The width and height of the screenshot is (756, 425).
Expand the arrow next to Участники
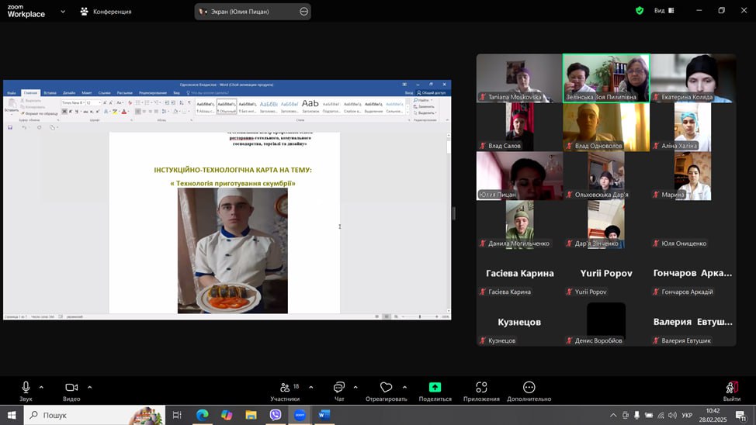[310, 387]
